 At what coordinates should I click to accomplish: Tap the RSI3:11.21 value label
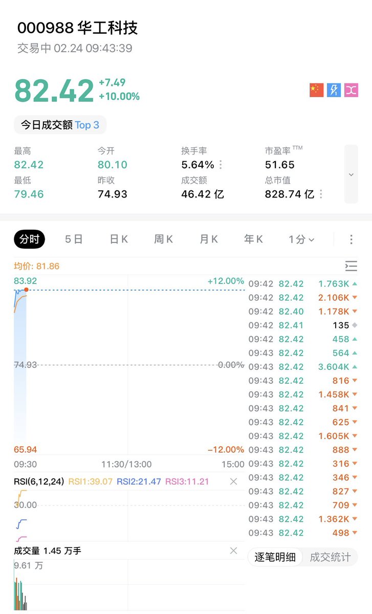point(187,481)
